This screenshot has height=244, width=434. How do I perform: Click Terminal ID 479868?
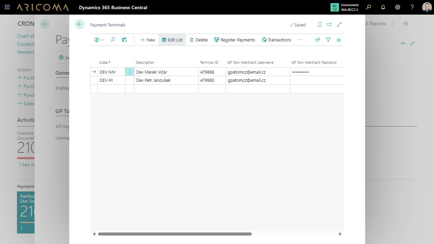(x=212, y=72)
